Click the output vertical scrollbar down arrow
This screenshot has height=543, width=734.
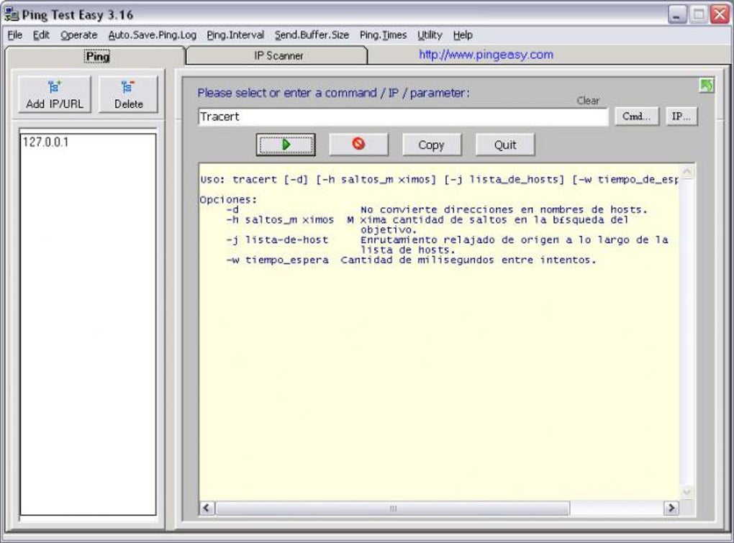point(687,492)
